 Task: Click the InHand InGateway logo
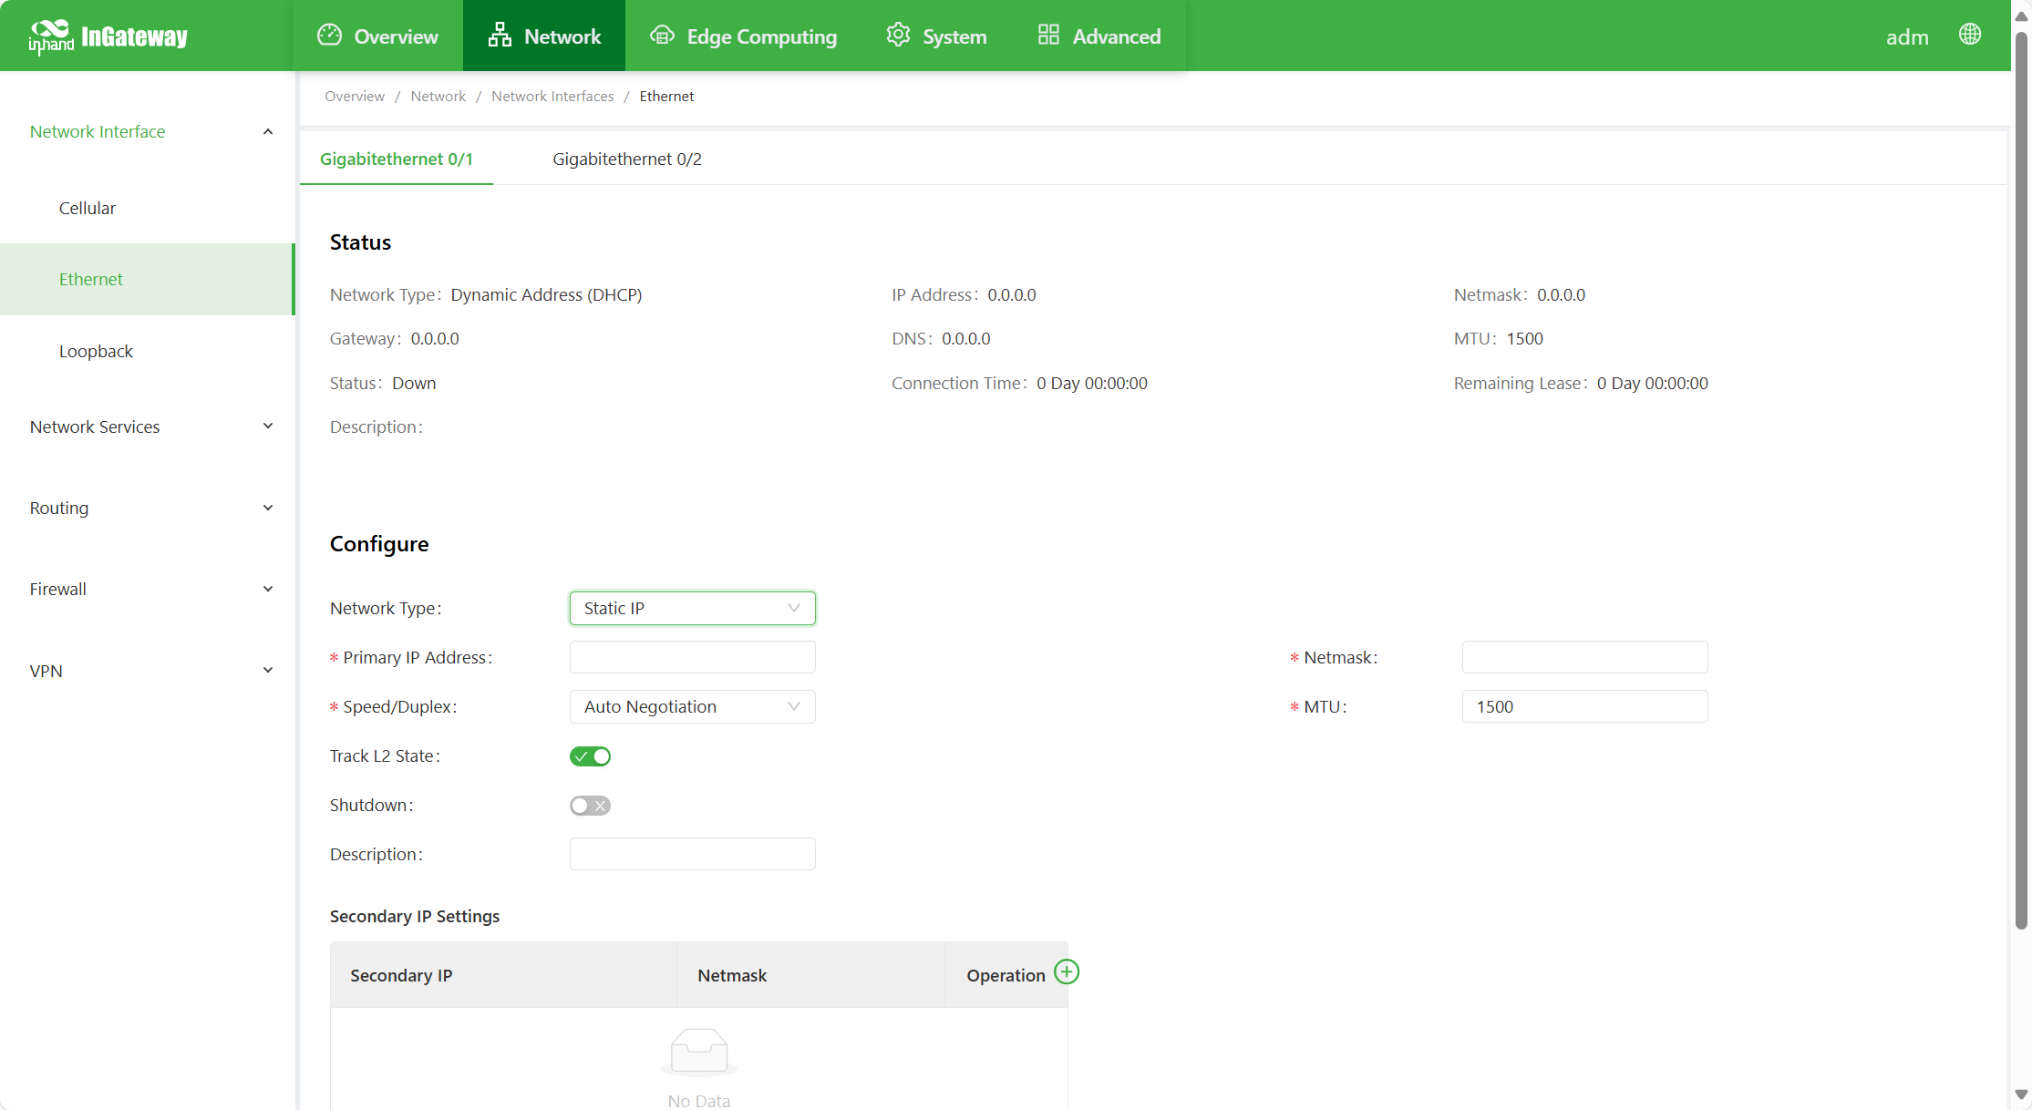pyautogui.click(x=108, y=36)
